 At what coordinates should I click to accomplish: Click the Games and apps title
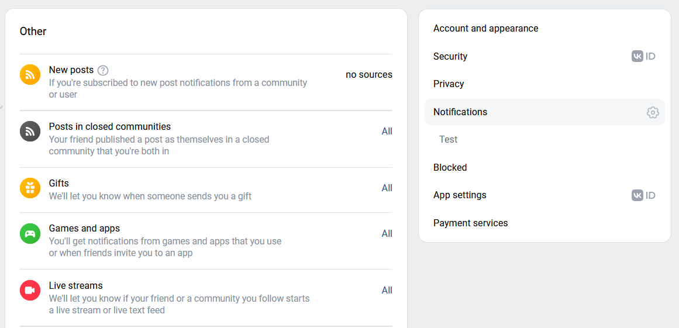click(84, 228)
